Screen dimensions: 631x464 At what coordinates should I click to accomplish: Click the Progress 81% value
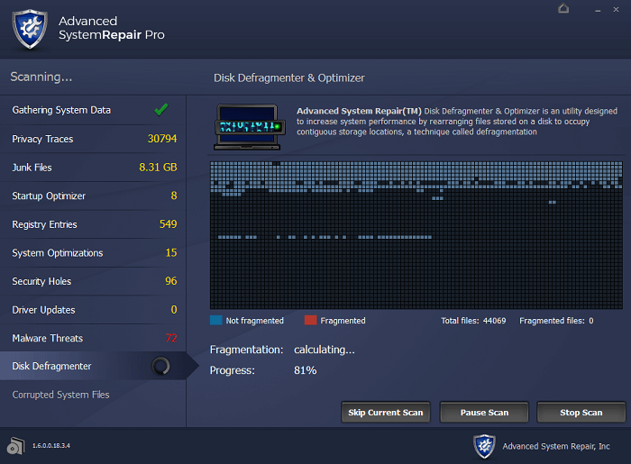click(305, 370)
